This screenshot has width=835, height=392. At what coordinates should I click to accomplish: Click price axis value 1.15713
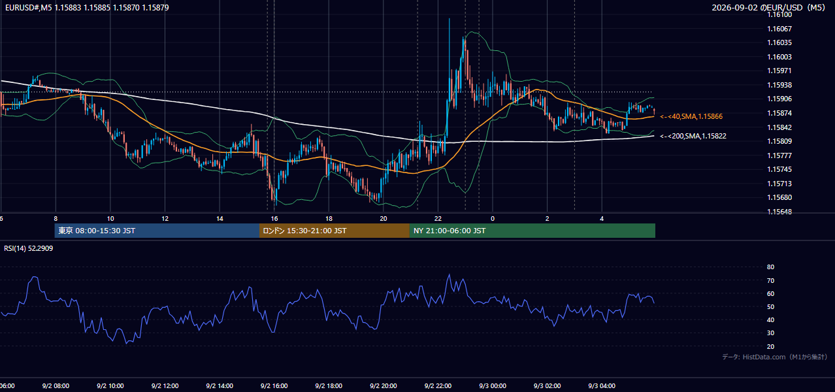point(780,184)
